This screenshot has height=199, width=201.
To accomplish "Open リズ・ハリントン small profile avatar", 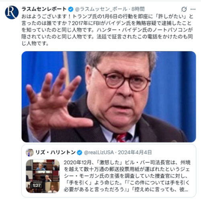I will 30,152.
